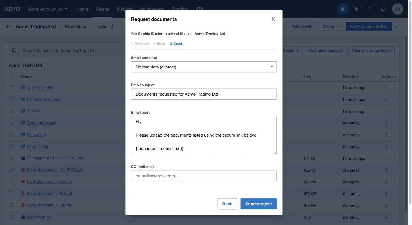Open Document requests button
This screenshot has height=225, width=412.
[x=325, y=51]
